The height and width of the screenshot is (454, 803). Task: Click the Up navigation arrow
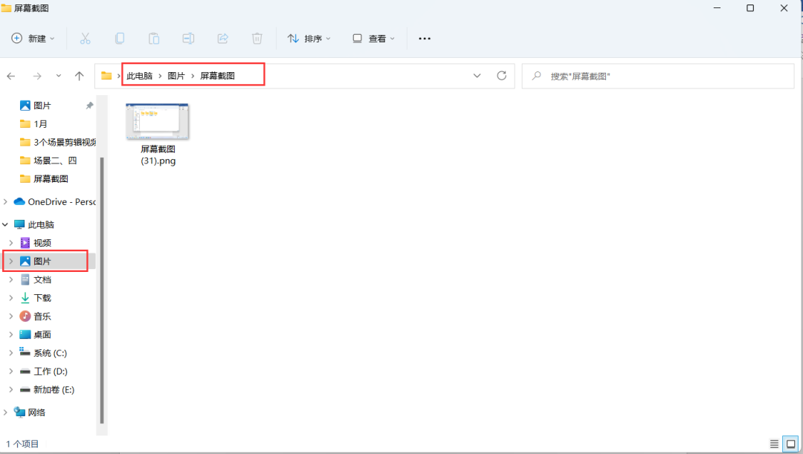click(80, 75)
